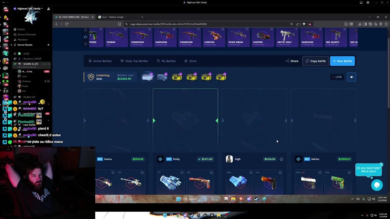Open Browse Channels in Discord

[x=27, y=34]
